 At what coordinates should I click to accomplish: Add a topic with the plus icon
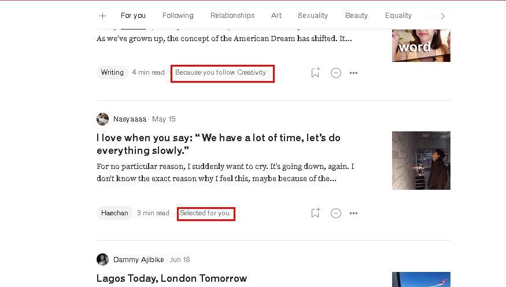click(102, 16)
